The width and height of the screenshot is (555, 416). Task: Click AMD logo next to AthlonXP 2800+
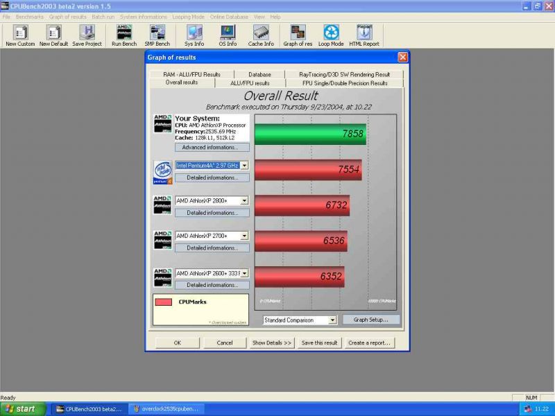[162, 205]
